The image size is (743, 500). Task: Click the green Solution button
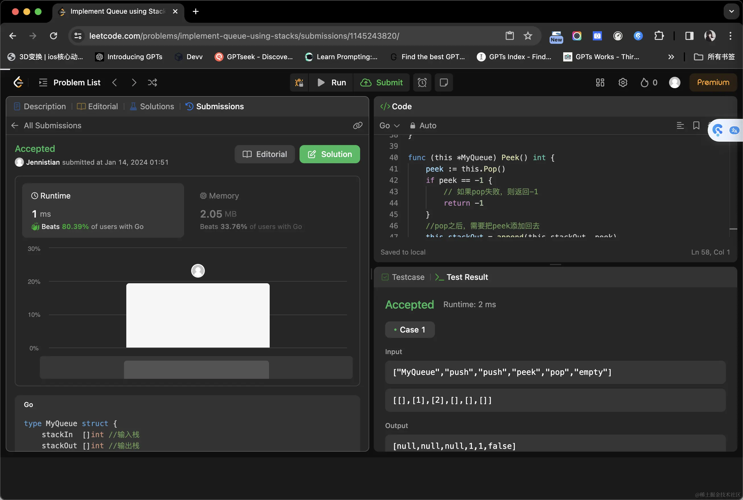[x=329, y=154]
